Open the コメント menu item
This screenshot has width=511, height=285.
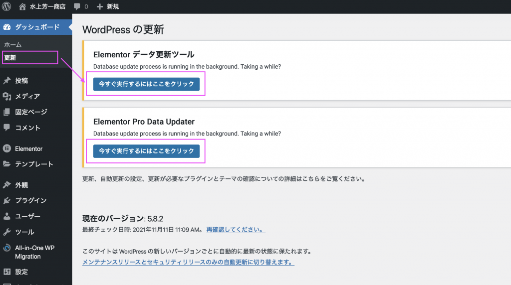click(x=27, y=128)
